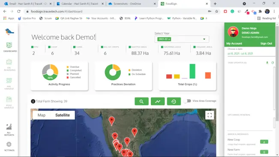
Task: Open the Learn Python Progr... bookmark
Action: pyautogui.click(x=149, y=18)
